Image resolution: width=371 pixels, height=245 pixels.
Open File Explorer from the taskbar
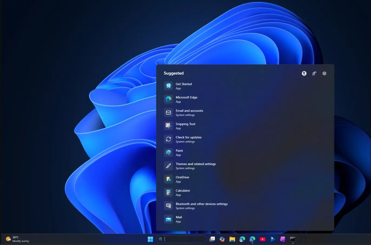(232, 239)
